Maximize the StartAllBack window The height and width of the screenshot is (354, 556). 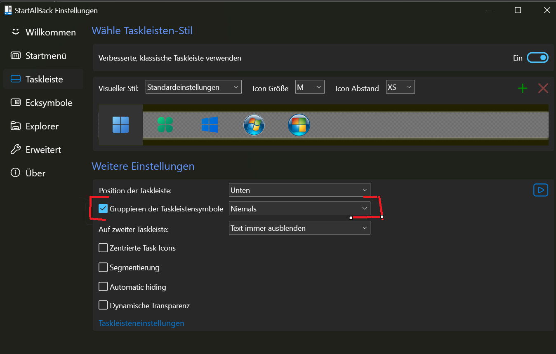(518, 10)
